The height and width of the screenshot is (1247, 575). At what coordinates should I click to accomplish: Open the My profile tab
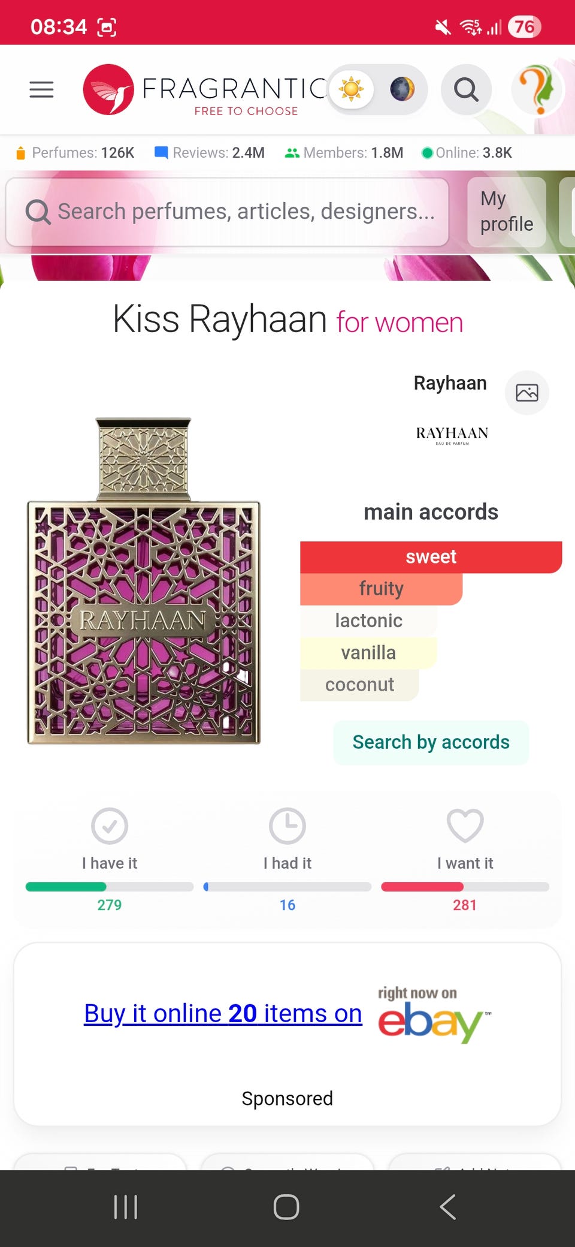(x=506, y=212)
